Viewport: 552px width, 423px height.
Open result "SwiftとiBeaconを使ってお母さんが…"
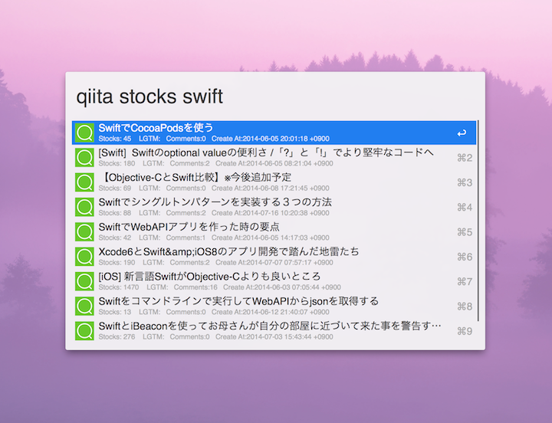(x=274, y=331)
